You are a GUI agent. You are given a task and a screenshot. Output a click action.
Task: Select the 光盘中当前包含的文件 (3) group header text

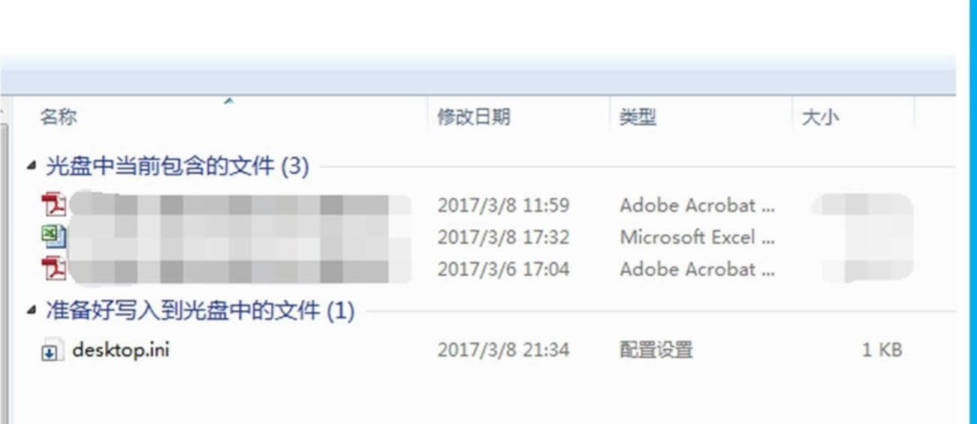click(177, 167)
